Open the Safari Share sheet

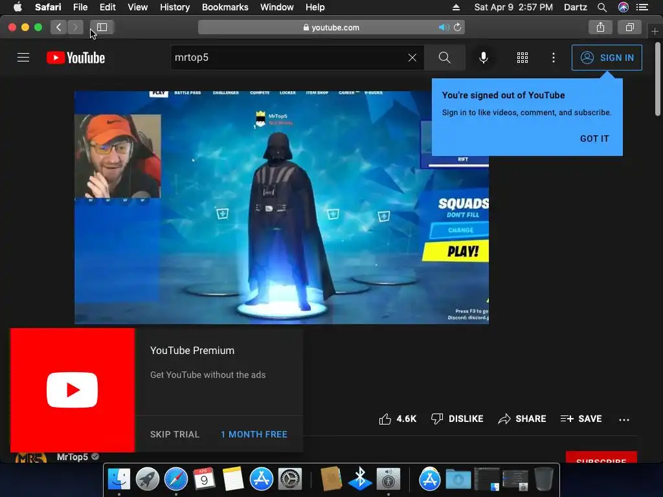(x=600, y=27)
